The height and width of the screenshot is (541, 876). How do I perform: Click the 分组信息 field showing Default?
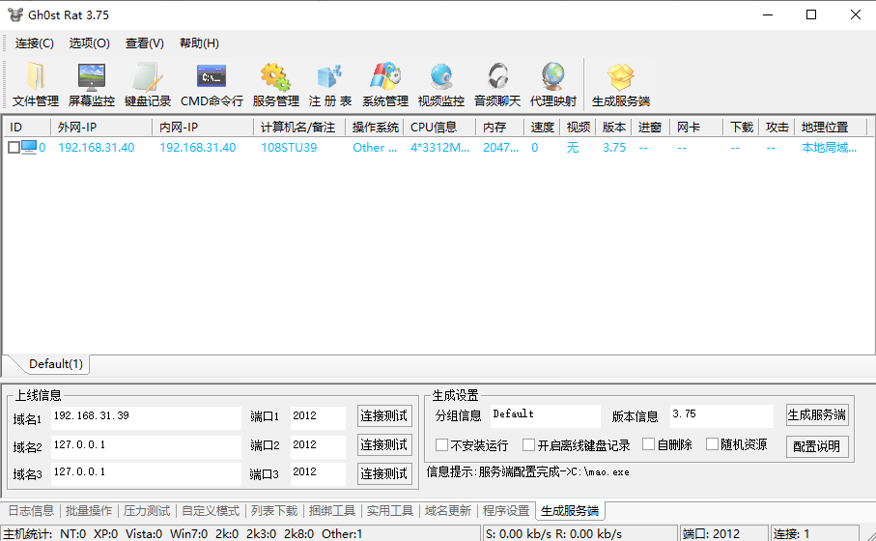[x=546, y=416]
